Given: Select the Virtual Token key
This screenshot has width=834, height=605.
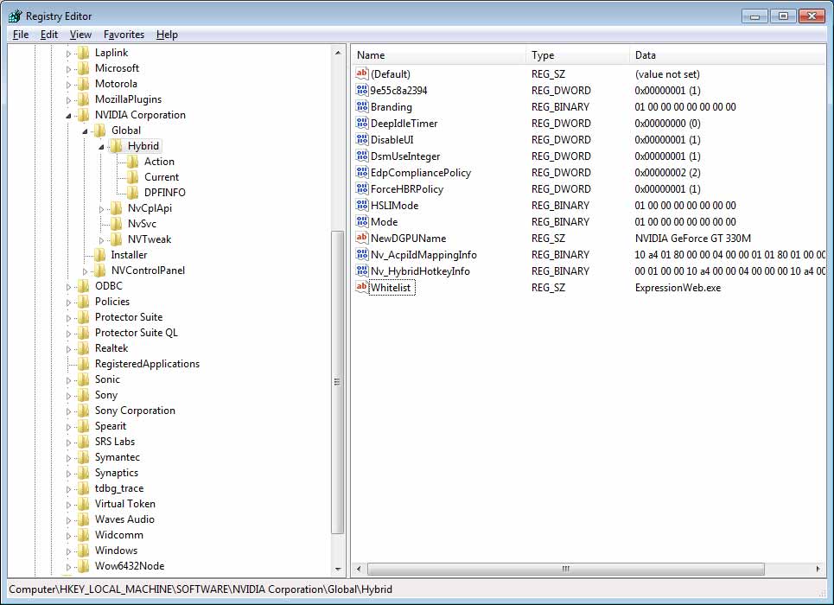Looking at the screenshot, I should (125, 504).
